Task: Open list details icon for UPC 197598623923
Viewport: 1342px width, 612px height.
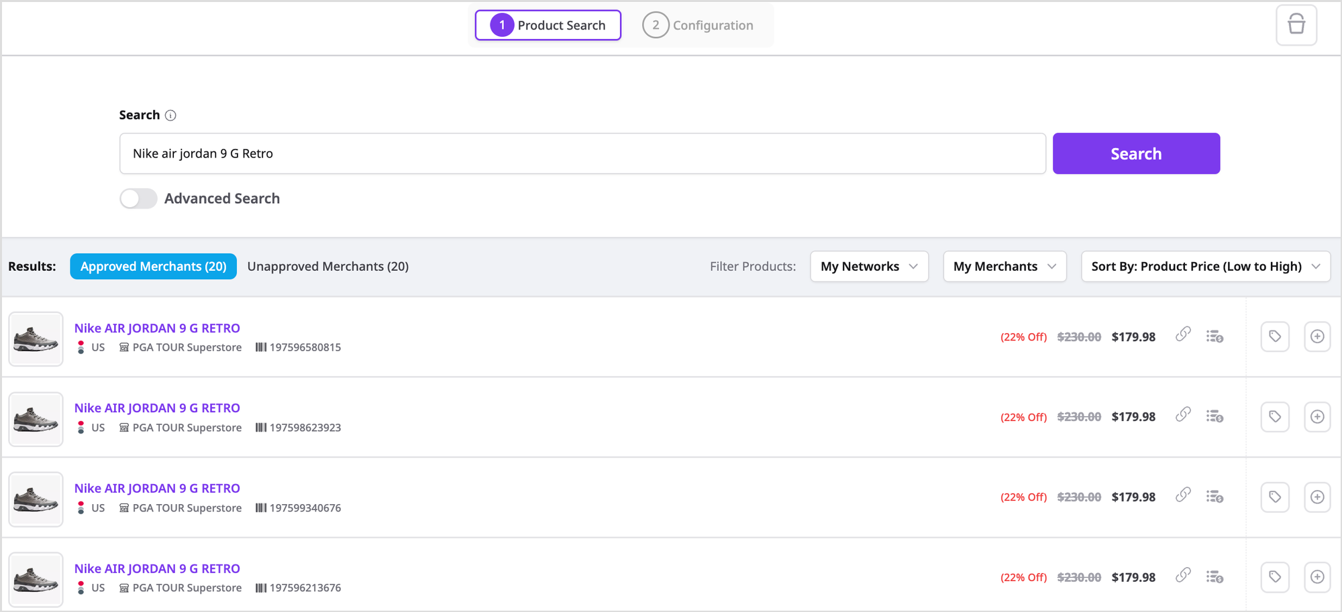Action: pos(1215,416)
